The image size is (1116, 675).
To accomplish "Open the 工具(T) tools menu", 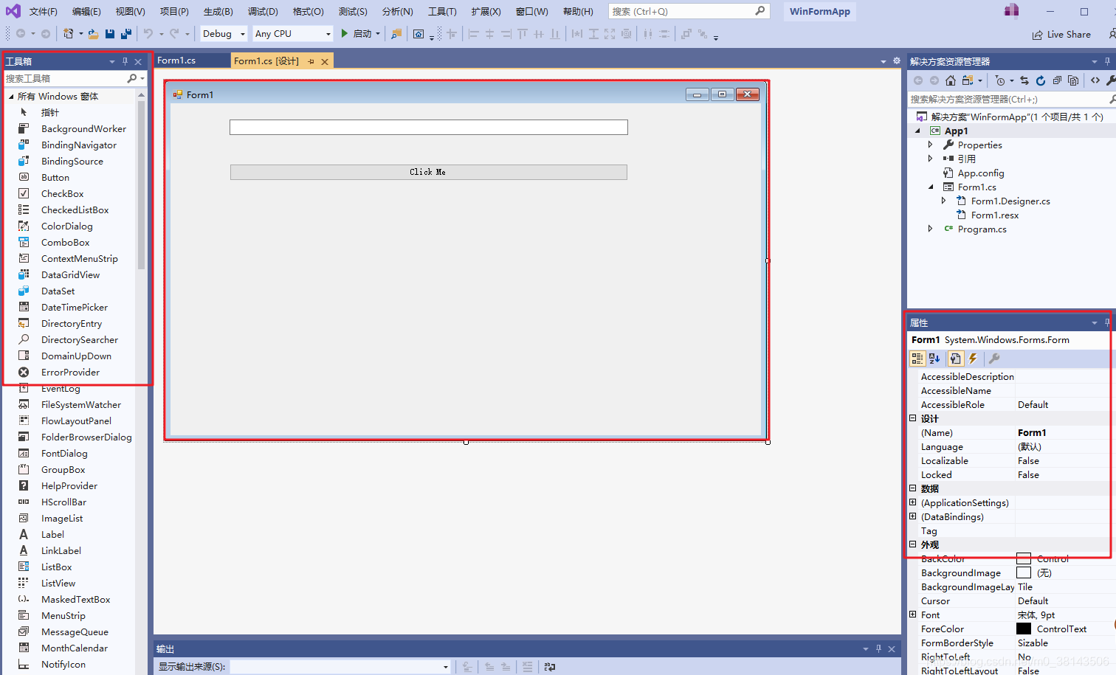I will (442, 12).
